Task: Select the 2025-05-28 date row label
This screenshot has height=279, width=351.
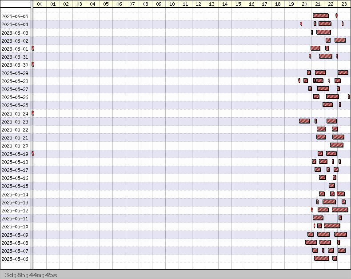Action: [15, 81]
